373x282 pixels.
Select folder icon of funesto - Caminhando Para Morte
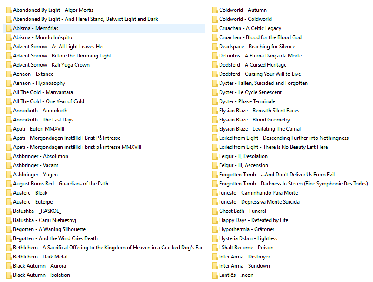click(215, 193)
